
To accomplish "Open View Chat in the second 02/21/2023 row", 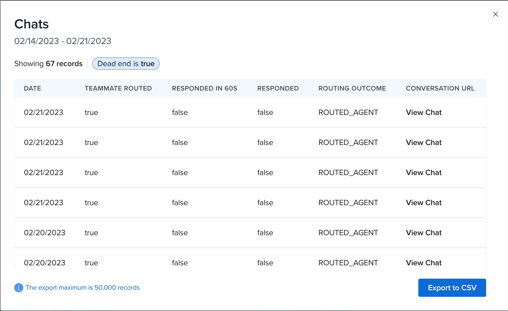I will pyautogui.click(x=424, y=142).
